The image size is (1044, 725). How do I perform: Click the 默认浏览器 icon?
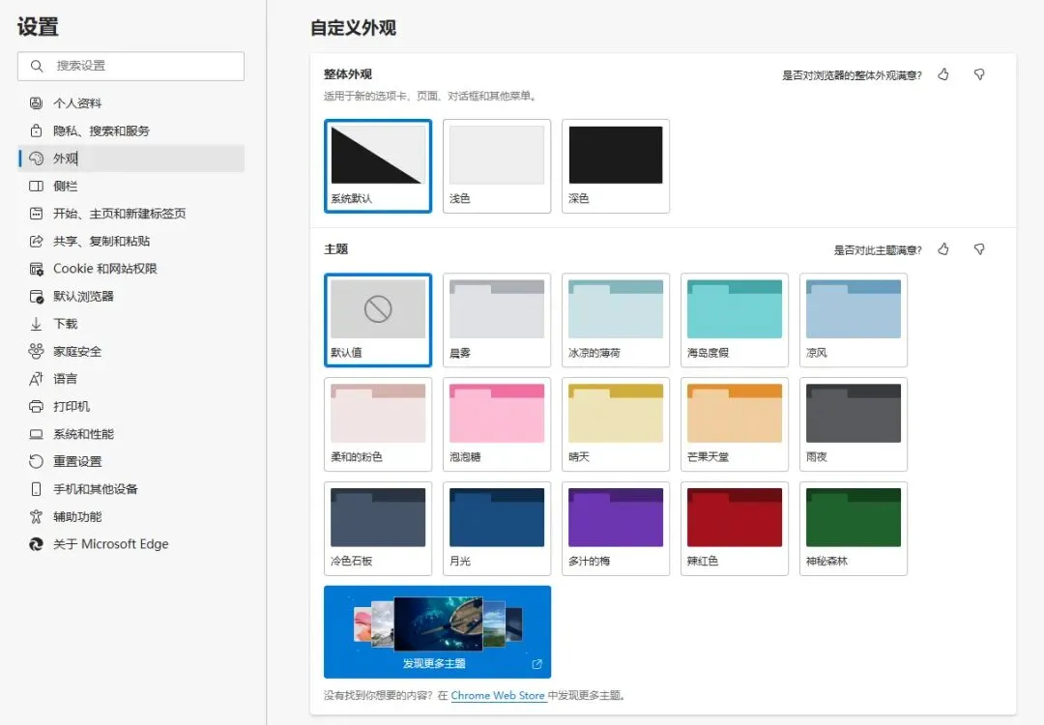pos(36,296)
